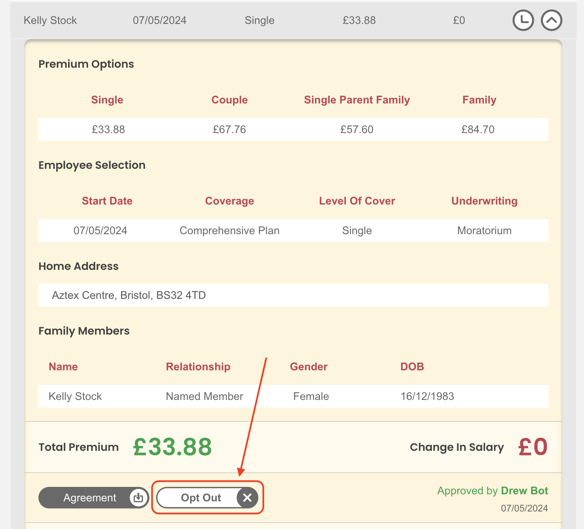Click the Moratorium underwriting value
The image size is (584, 529).
pos(484,230)
